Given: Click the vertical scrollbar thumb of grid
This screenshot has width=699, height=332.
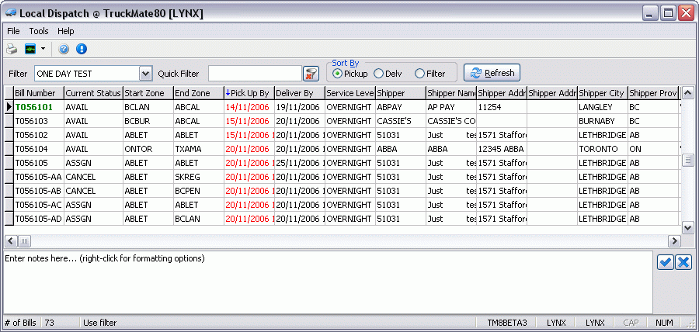Looking at the screenshot, I should [687, 160].
